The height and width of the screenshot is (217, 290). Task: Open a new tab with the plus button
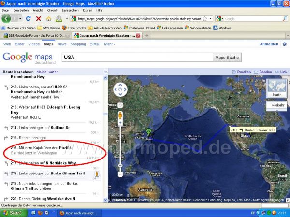[147, 35]
